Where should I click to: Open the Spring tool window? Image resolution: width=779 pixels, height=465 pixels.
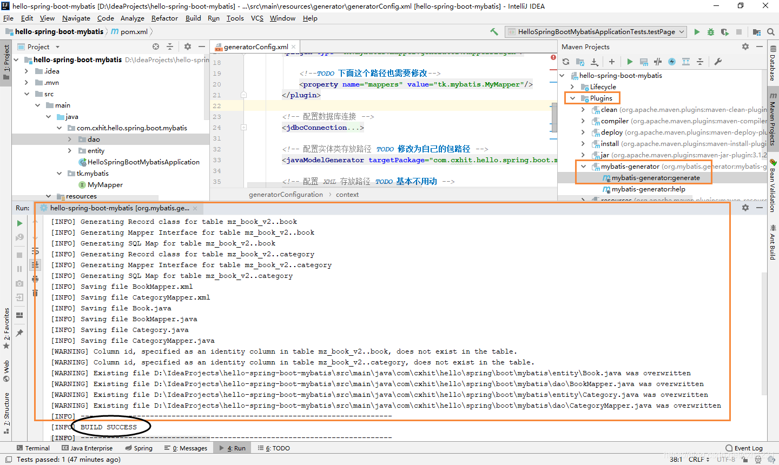(x=139, y=448)
